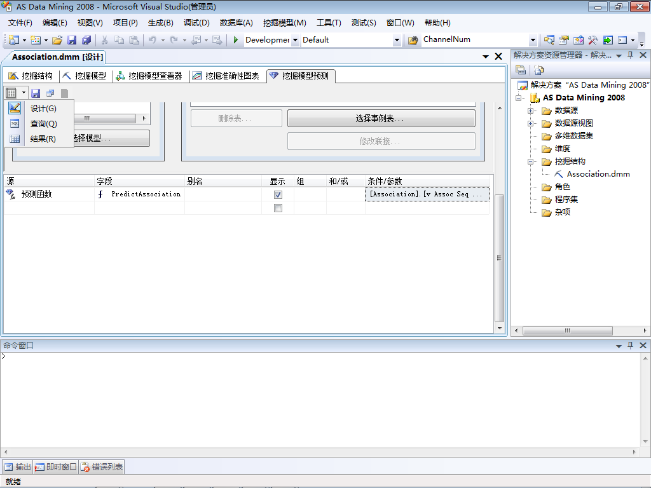Select Association.dmm in Solution Explorer
The image size is (651, 488).
598,174
